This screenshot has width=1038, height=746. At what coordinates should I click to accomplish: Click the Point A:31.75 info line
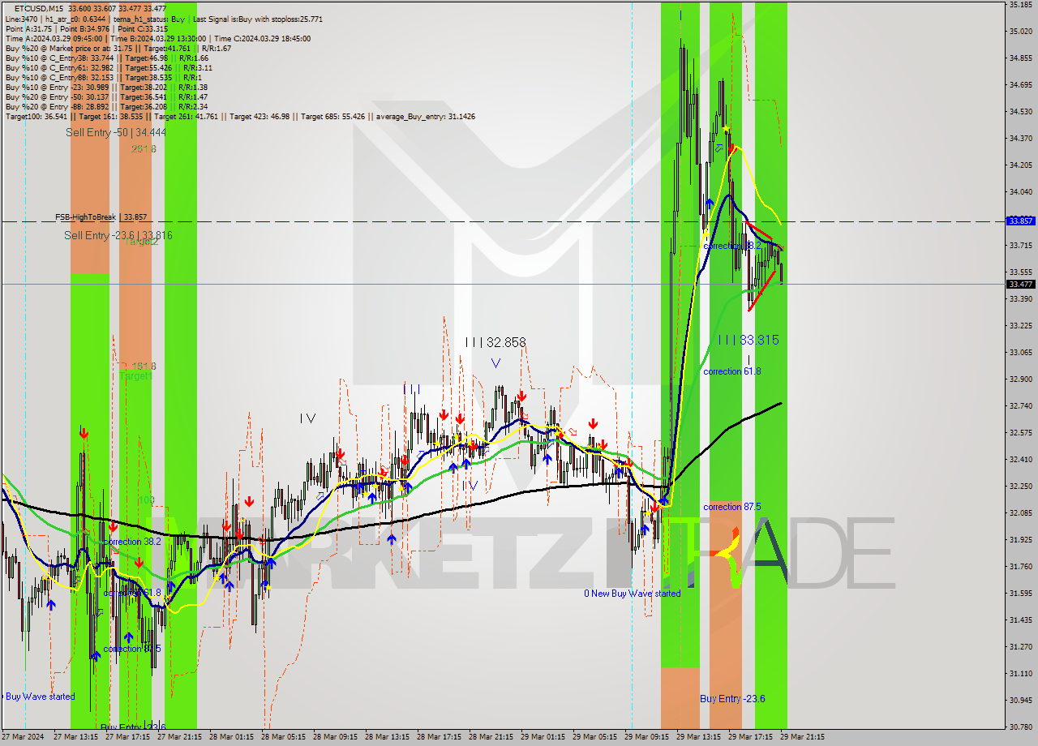pos(86,28)
